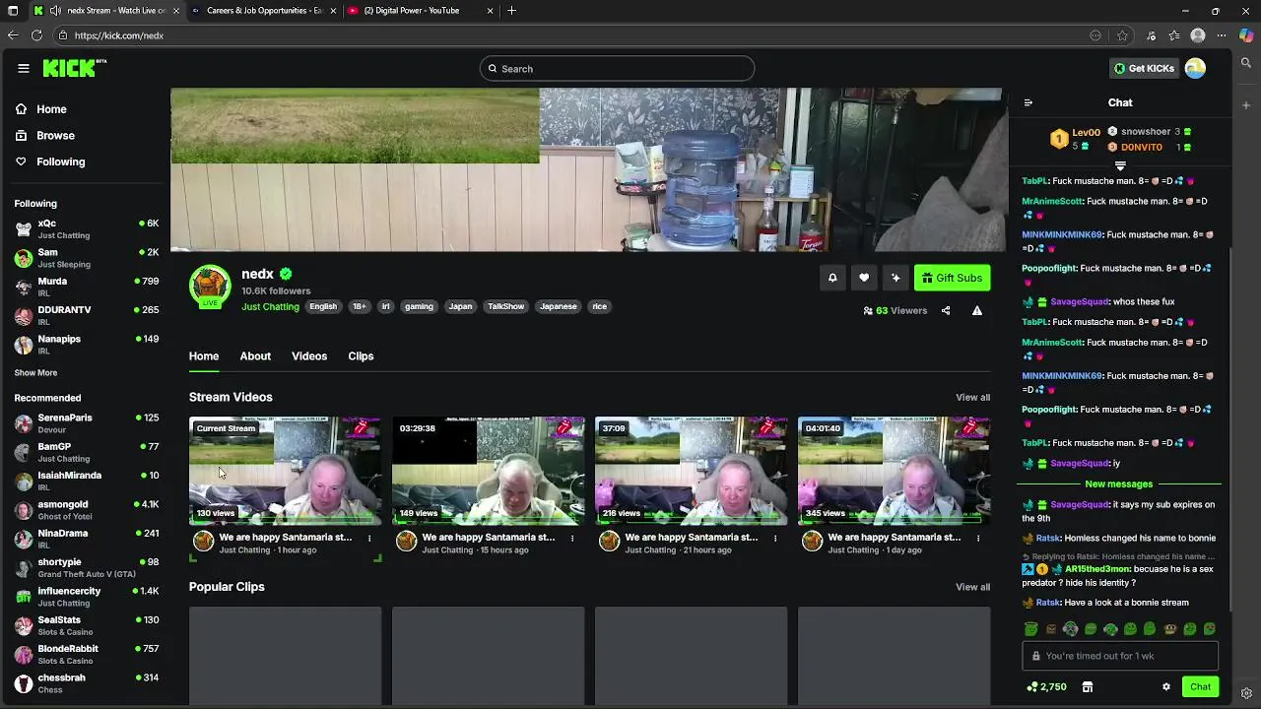This screenshot has height=709, width=1261.
Task: Insert the first emote in quick emote row
Action: 1030,629
